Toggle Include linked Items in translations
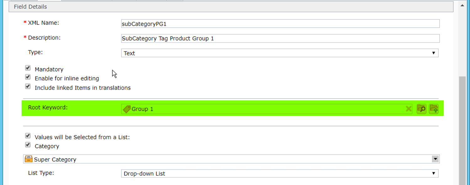470x185 pixels. click(x=28, y=86)
